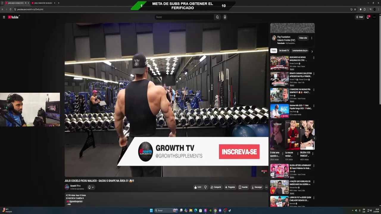Click the Compartir button
Screen dimensions: 381x214
coord(216,187)
